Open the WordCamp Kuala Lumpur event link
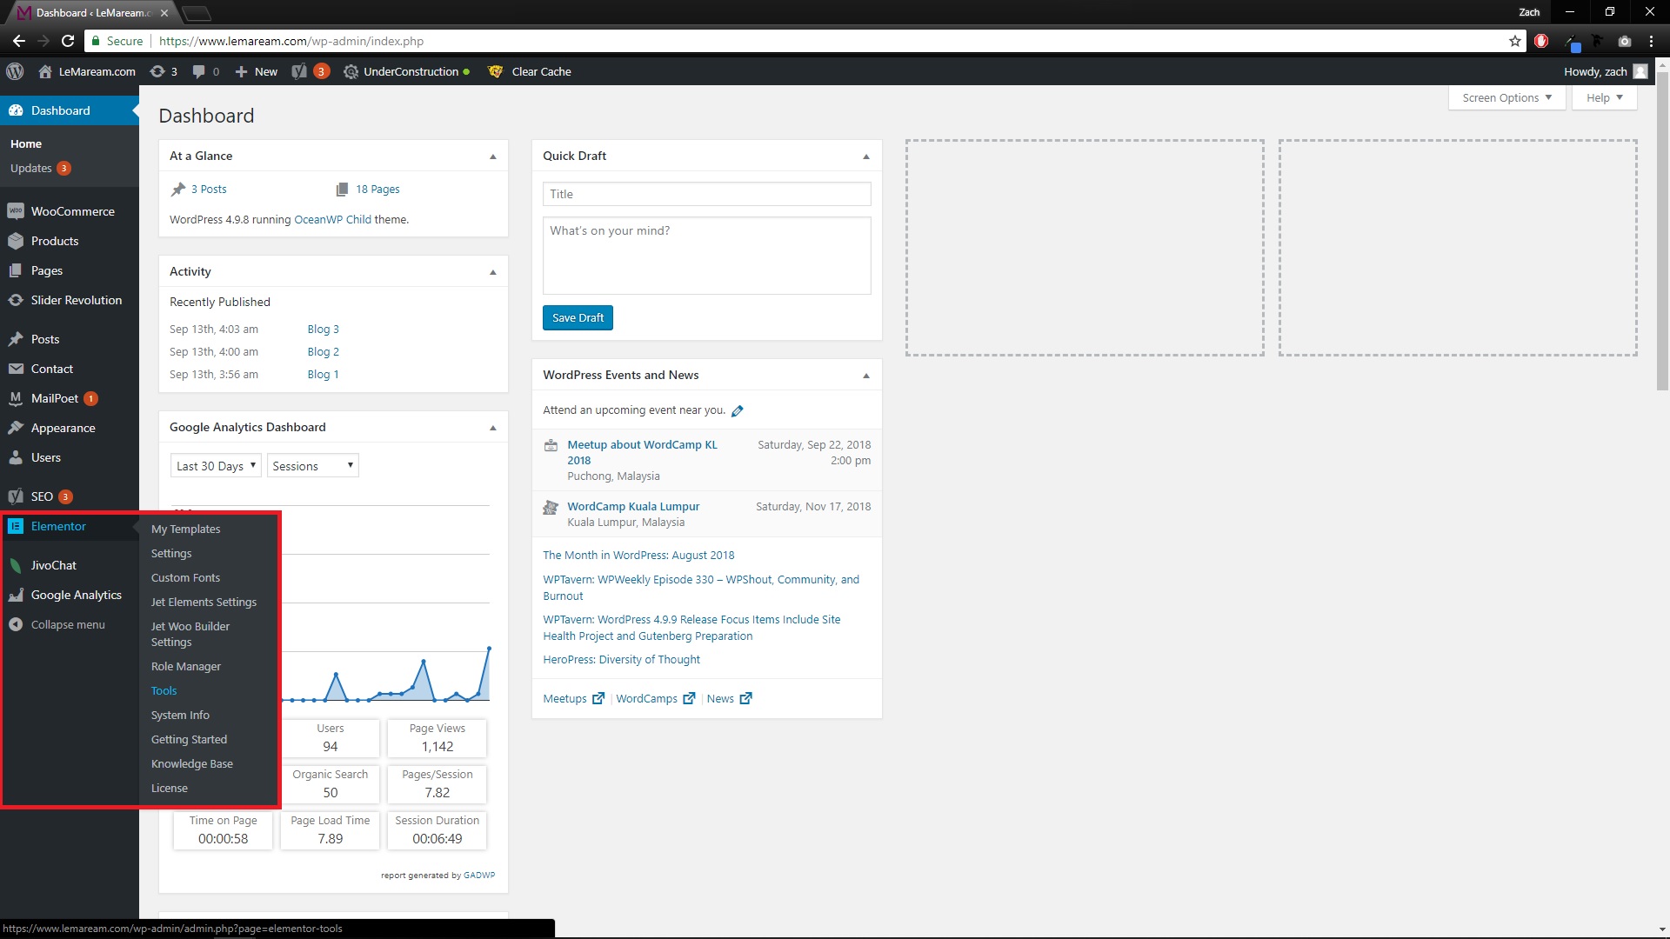The height and width of the screenshot is (939, 1670). [x=633, y=507]
